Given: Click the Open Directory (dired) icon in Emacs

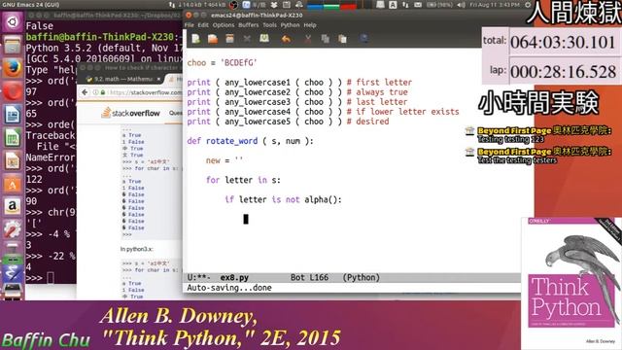Looking at the screenshot, I should point(229,39).
